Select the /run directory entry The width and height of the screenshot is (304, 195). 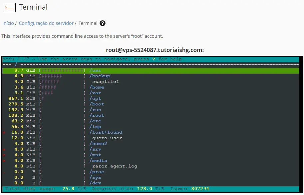click(x=95, y=110)
